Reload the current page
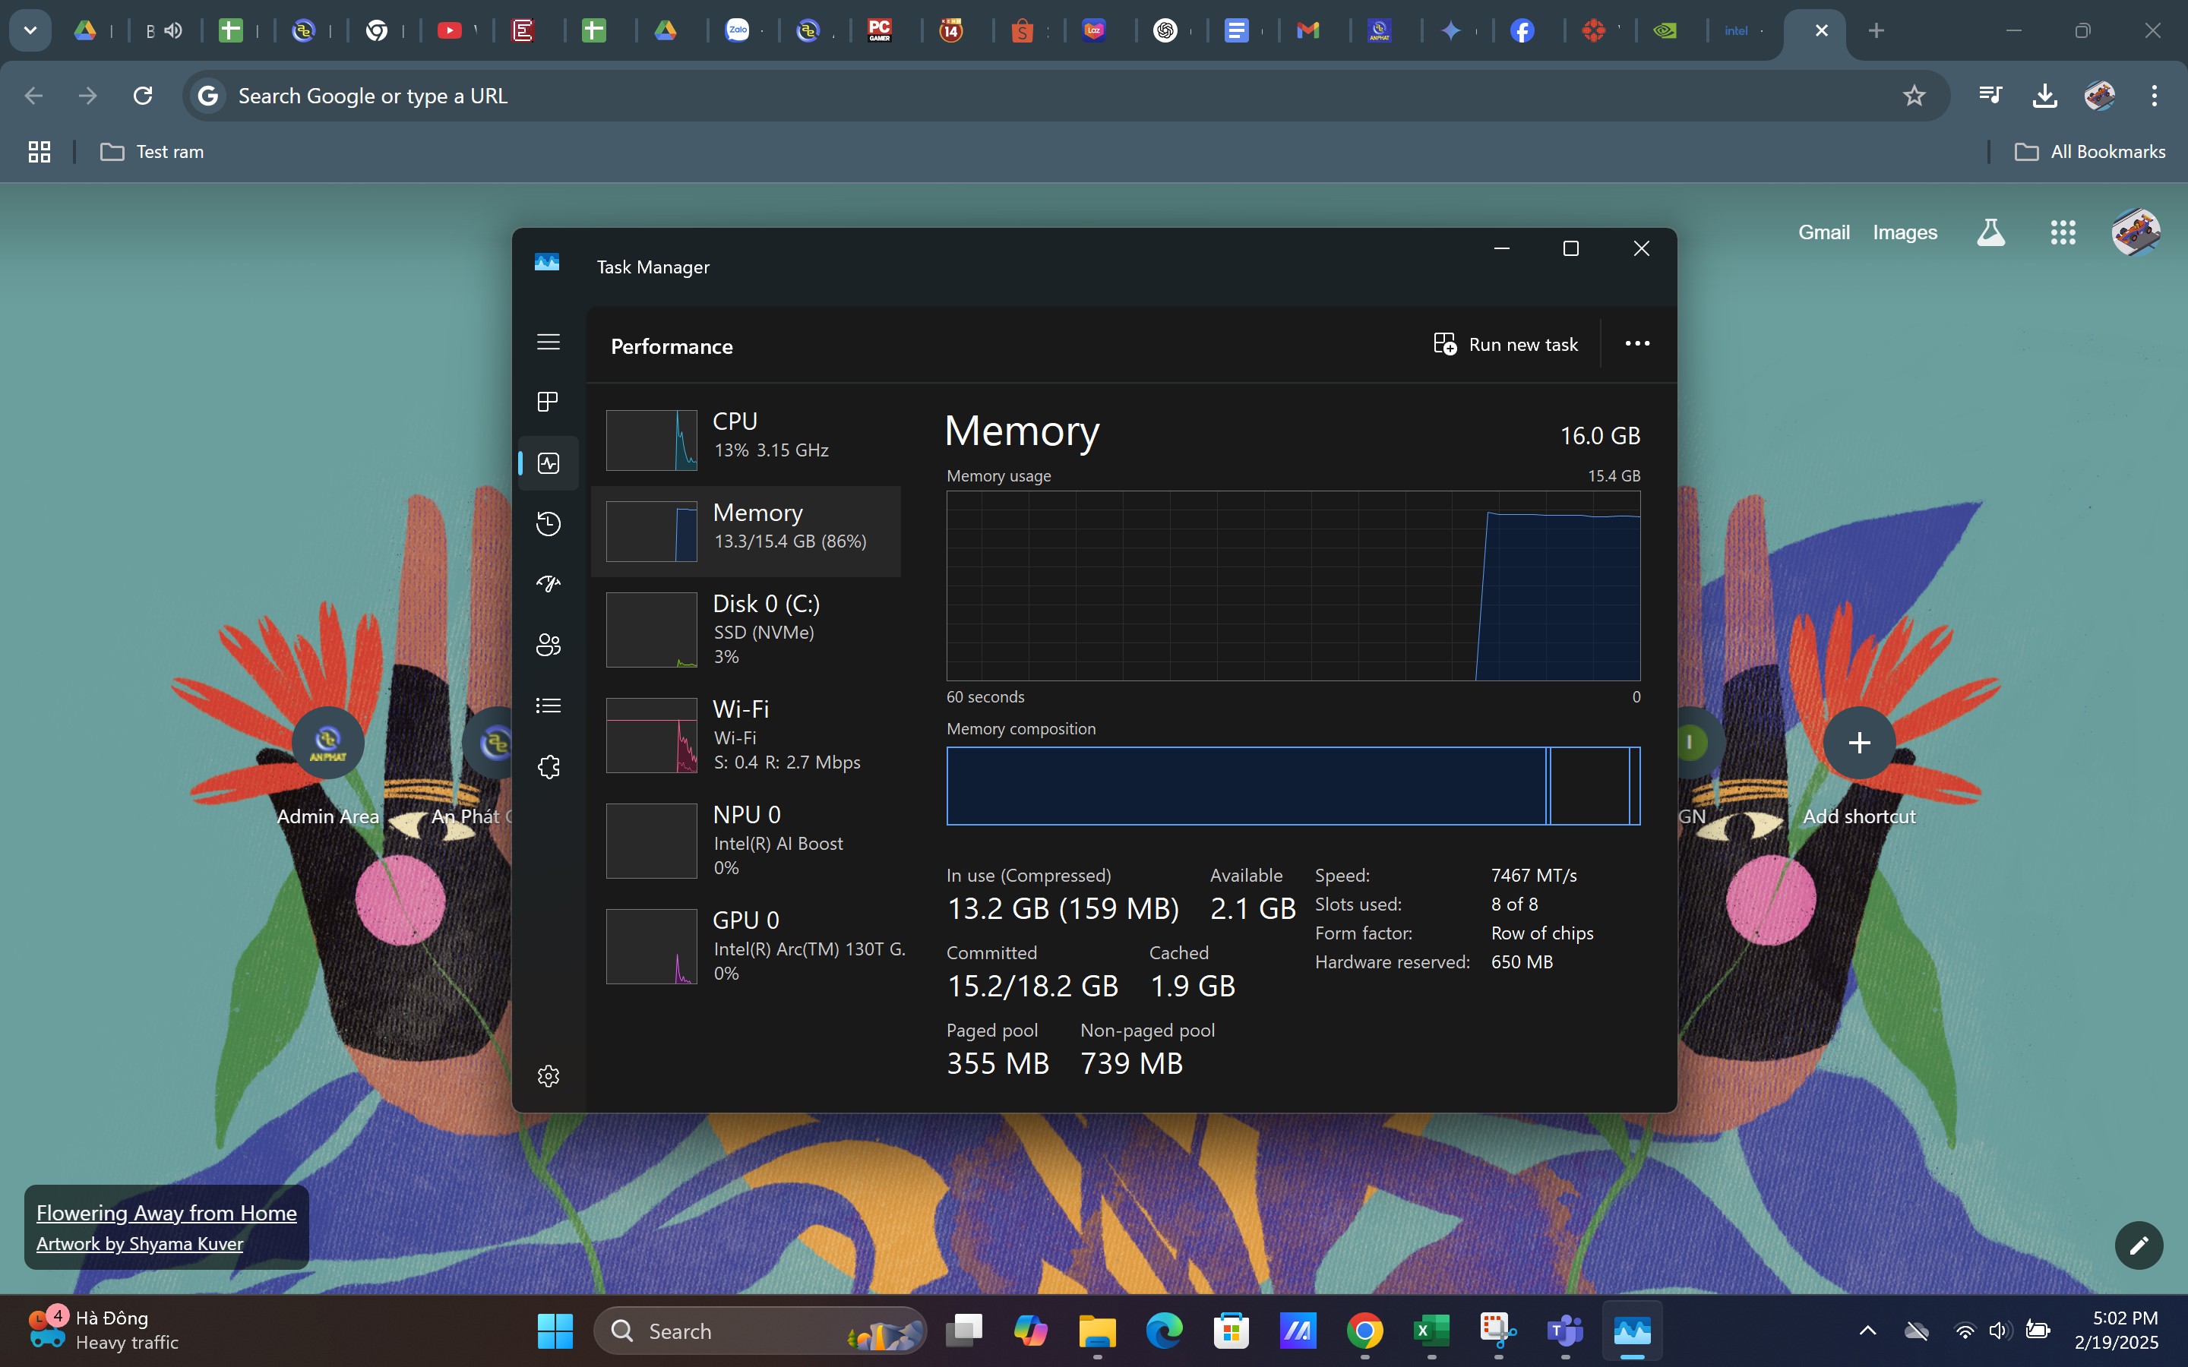This screenshot has width=2188, height=1367. [143, 96]
